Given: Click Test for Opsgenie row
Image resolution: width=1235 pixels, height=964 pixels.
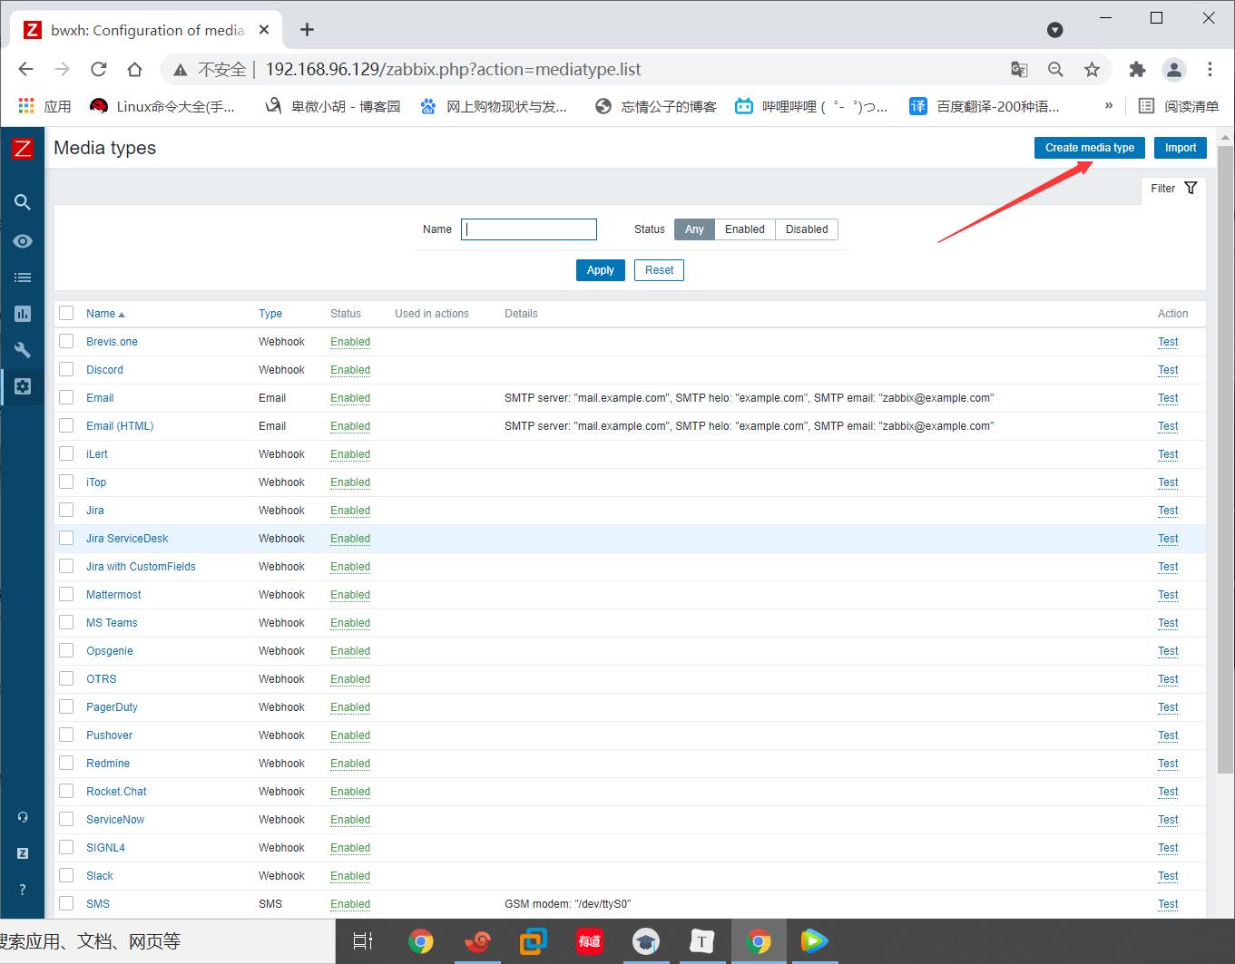Looking at the screenshot, I should pos(1168,651).
